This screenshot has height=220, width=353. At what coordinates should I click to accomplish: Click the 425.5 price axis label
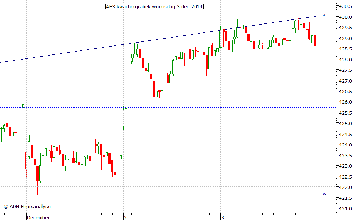pos(345,113)
